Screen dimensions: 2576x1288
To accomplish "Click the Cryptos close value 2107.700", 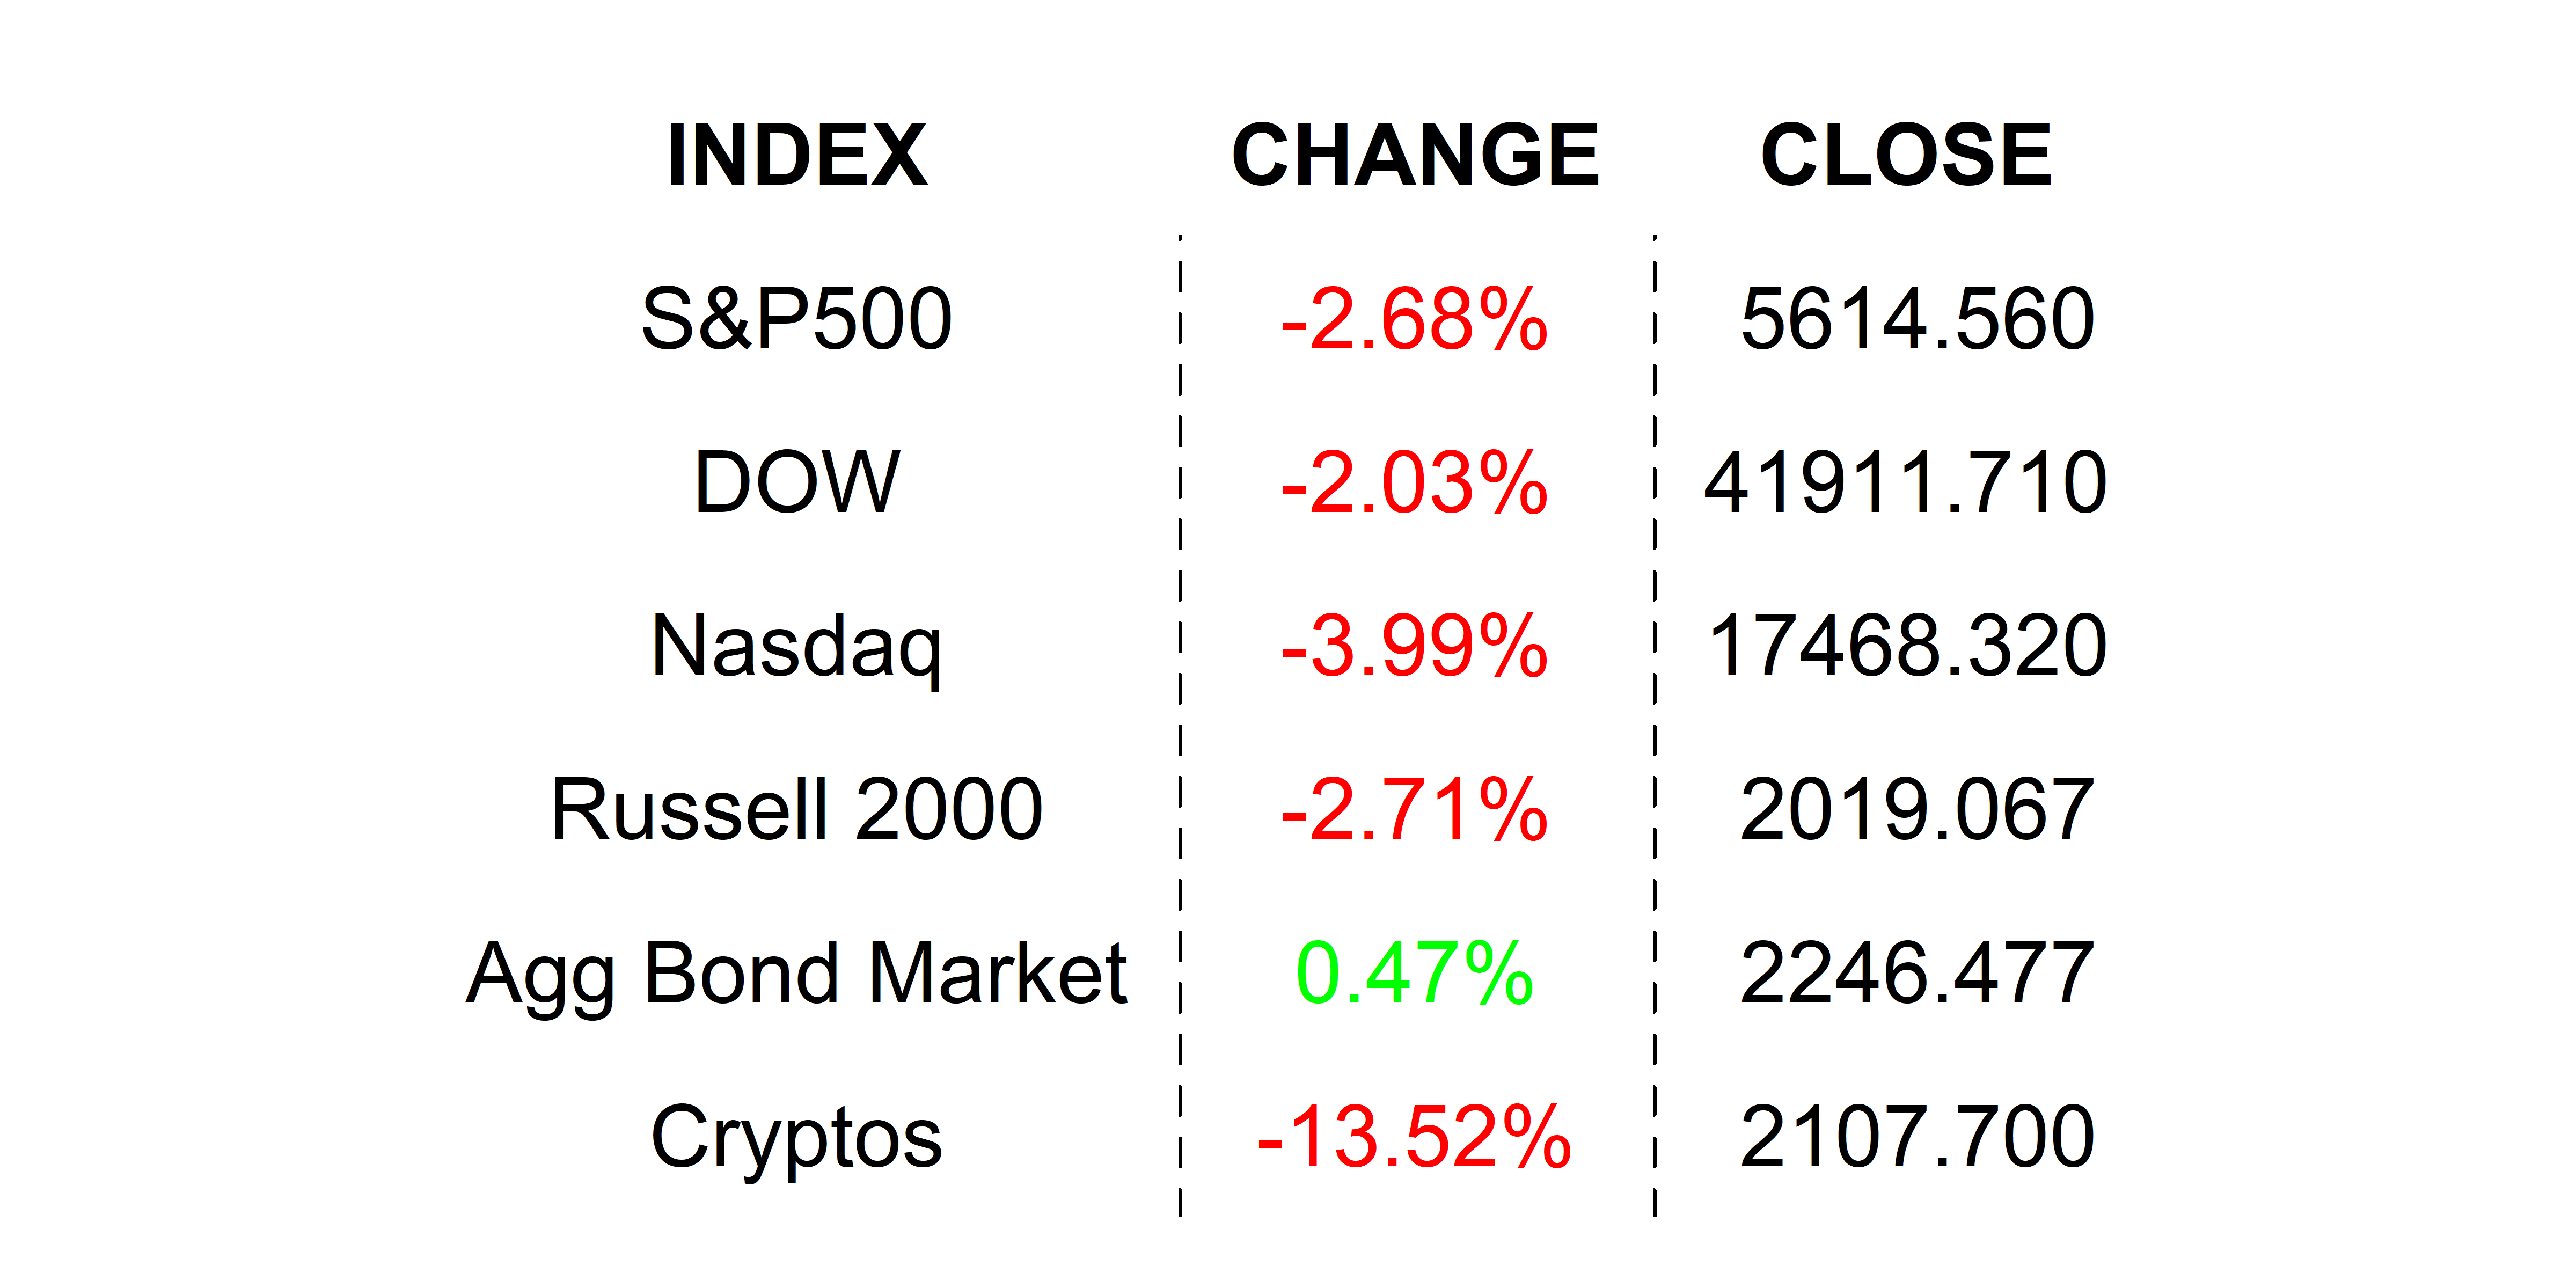I will pos(1917,1137).
